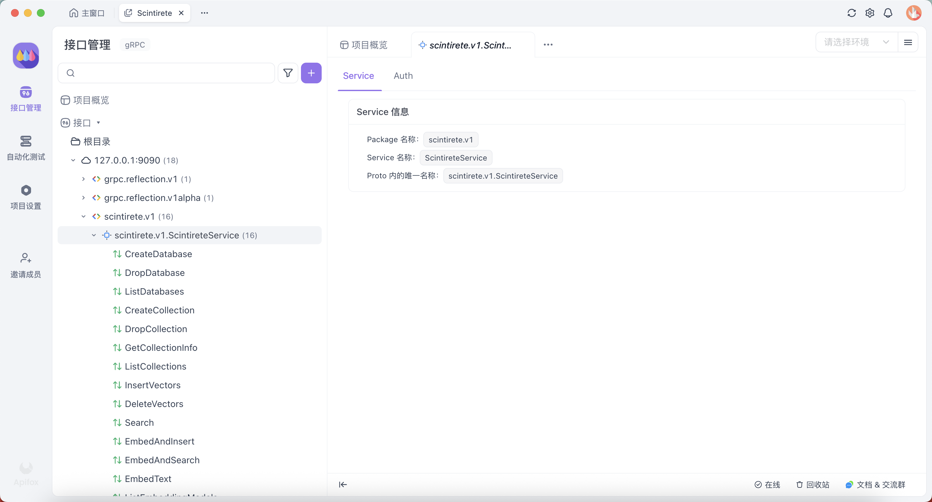Viewport: 932px width, 502px height.
Task: Switch to Service tab
Action: (358, 76)
